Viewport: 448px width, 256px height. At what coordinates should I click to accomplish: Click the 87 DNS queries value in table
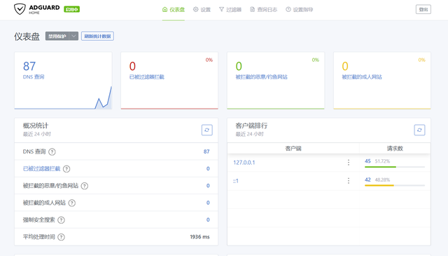pyautogui.click(x=206, y=151)
